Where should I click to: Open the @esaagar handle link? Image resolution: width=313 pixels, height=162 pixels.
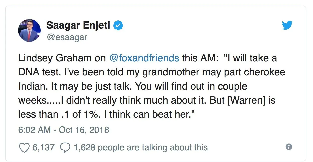(x=67, y=37)
